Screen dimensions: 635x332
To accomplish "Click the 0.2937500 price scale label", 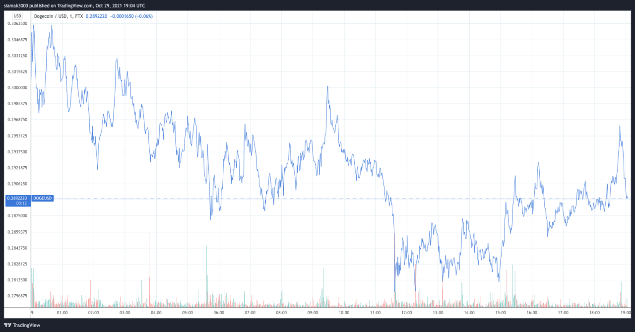I will [17, 152].
